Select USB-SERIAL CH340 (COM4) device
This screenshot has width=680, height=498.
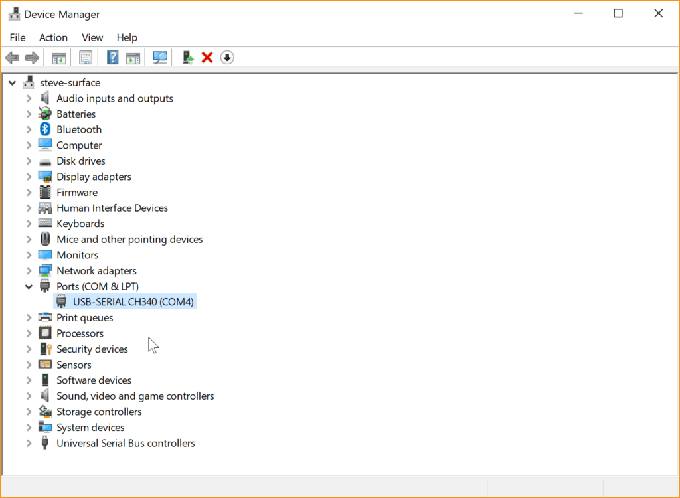133,302
